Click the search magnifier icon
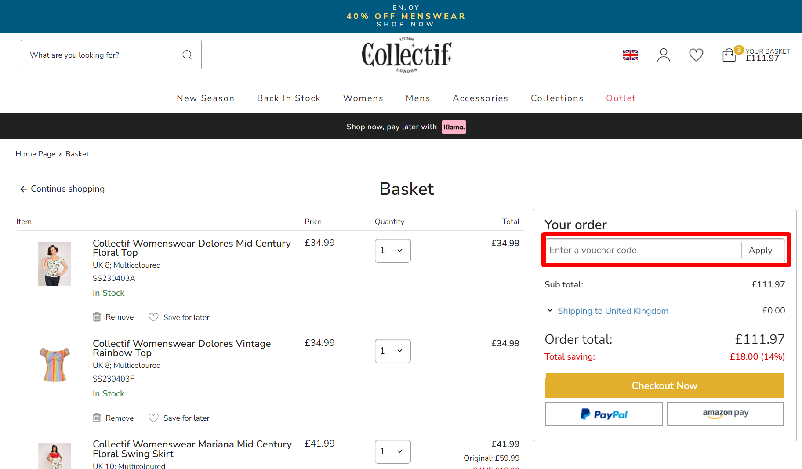 point(187,55)
